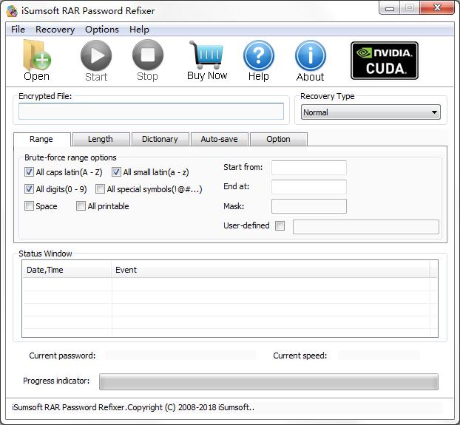This screenshot has height=425, width=460.
Task: Open the Buy Now shopping cart
Action: point(206,55)
